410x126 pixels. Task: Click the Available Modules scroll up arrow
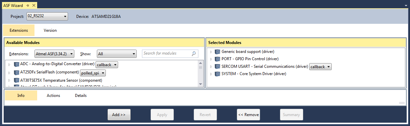click(200, 63)
